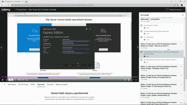The image size is (187, 105).
Task: Rewind the video five seconds
Action: coord(6,80)
